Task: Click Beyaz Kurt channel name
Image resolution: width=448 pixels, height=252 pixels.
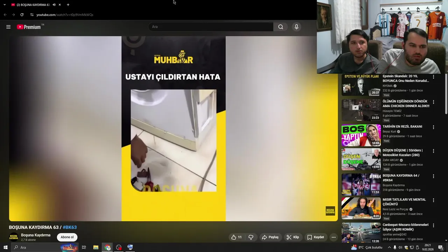Action: 389,132
